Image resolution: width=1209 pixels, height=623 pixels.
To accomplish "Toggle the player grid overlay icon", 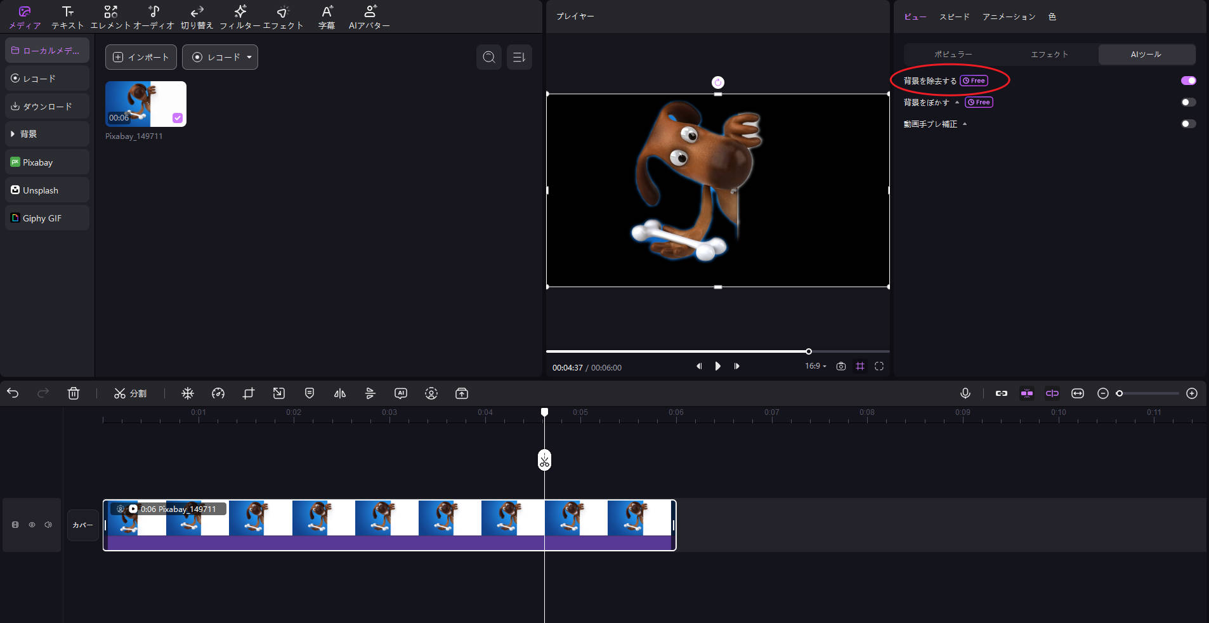I will click(x=860, y=366).
